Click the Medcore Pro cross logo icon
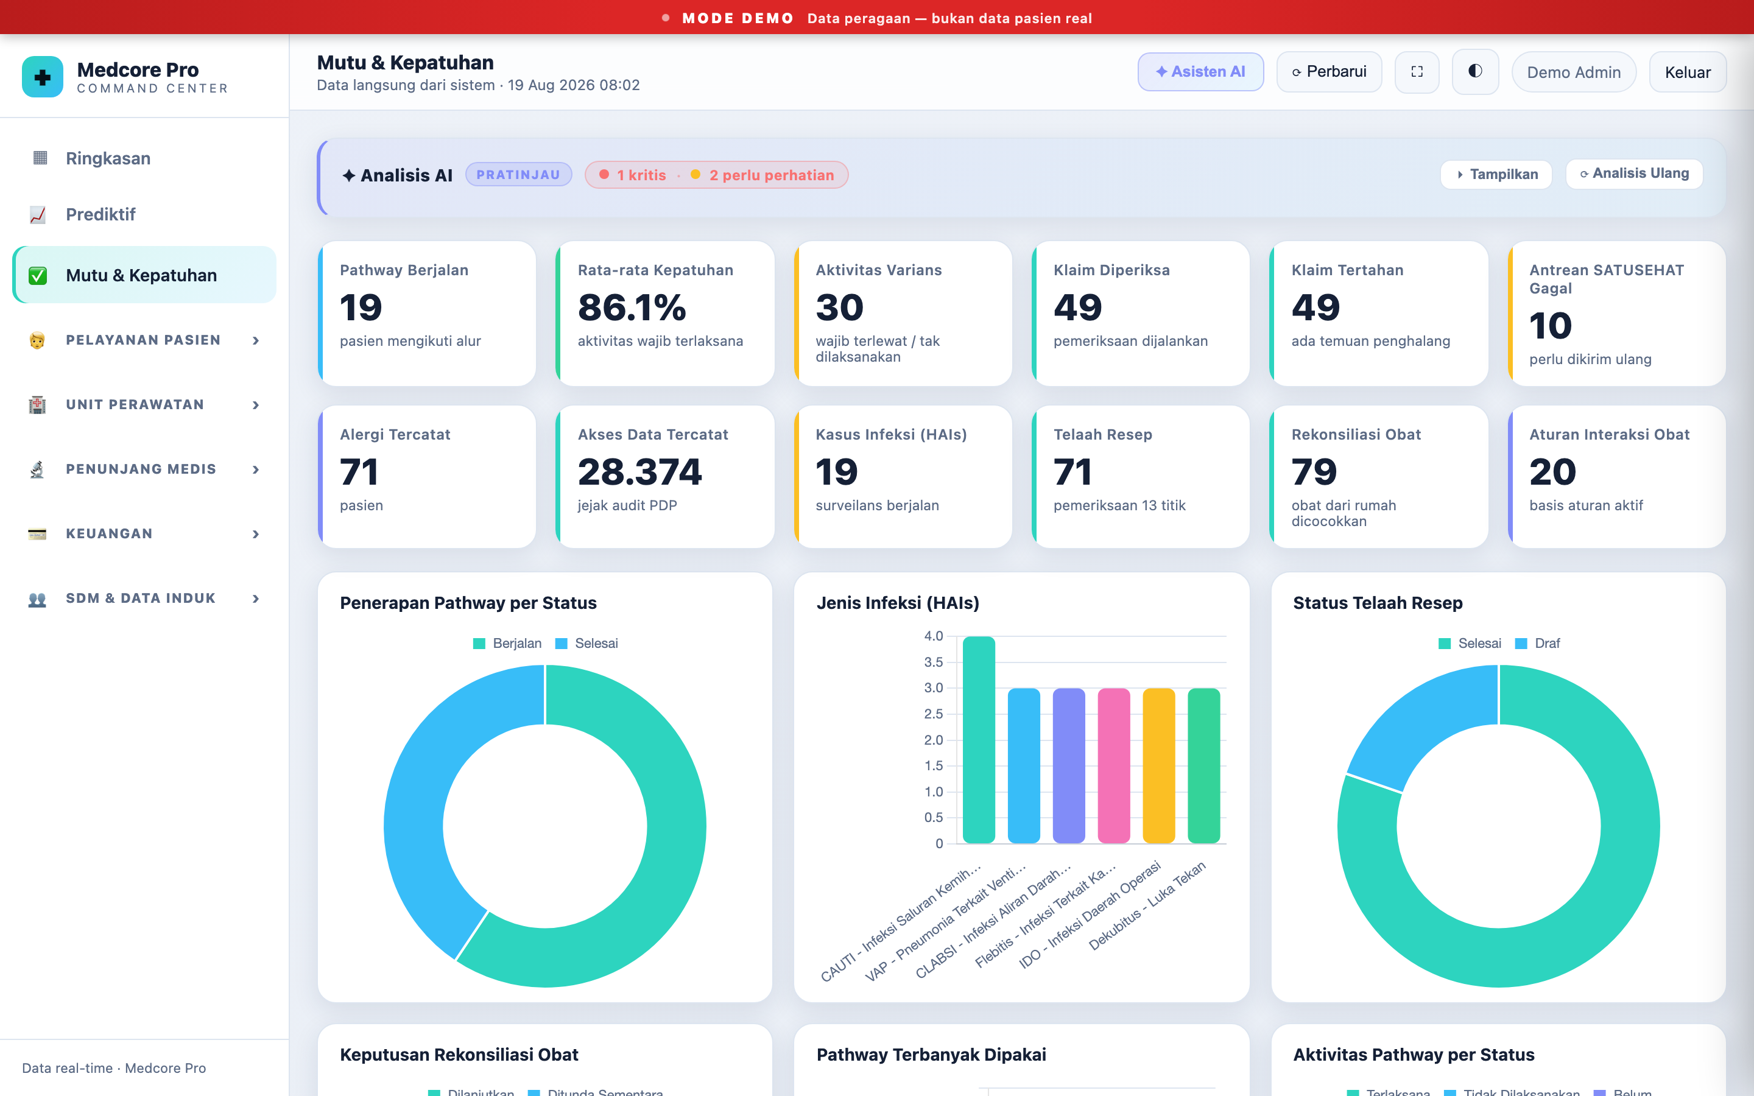 [x=43, y=77]
